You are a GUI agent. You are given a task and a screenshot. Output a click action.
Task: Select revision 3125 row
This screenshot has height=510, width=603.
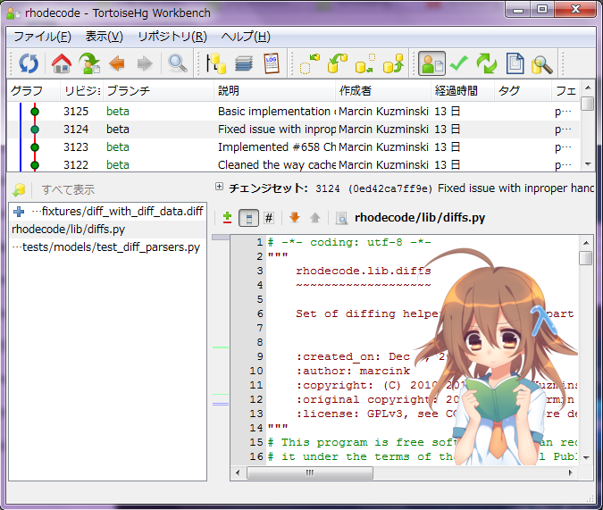pyautogui.click(x=293, y=112)
